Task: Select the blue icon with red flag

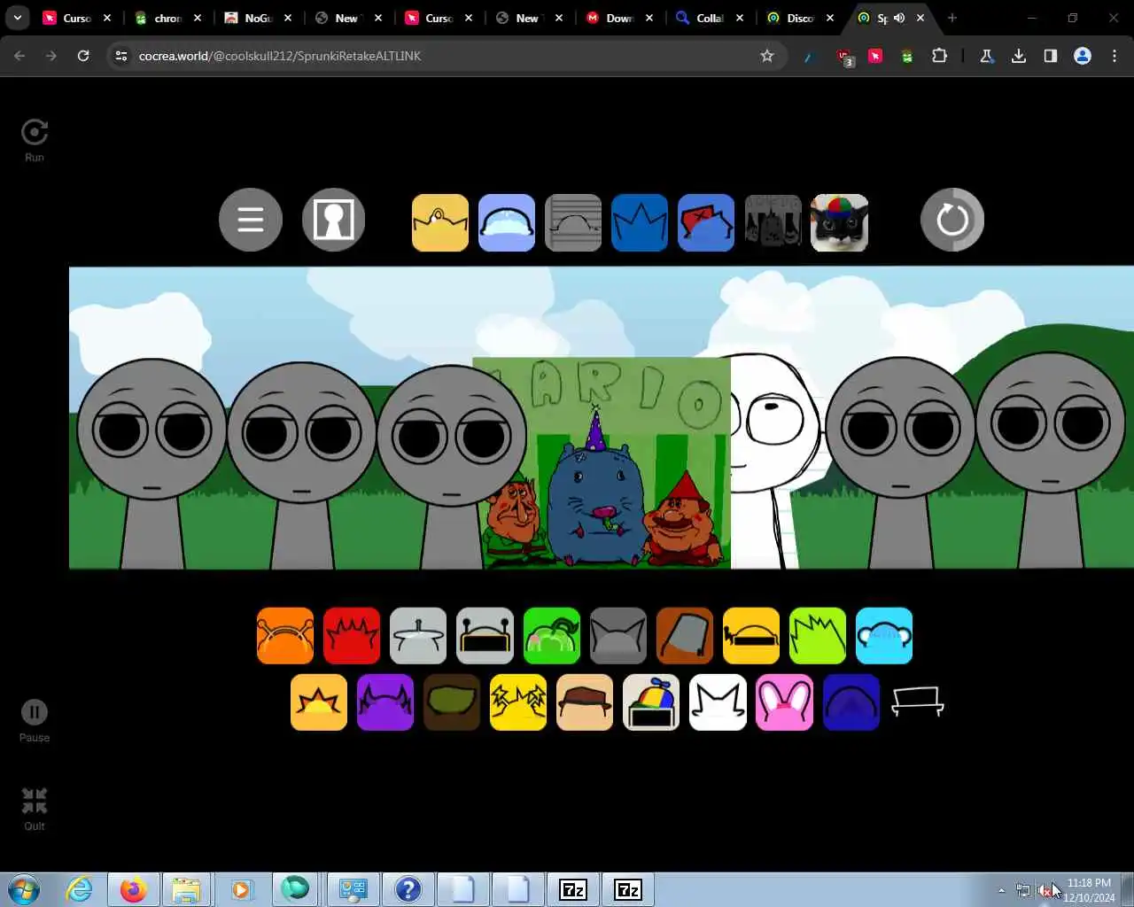Action: coord(706,223)
